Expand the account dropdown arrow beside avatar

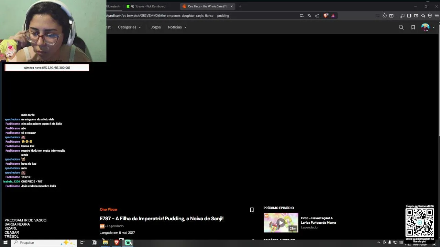[x=433, y=27]
